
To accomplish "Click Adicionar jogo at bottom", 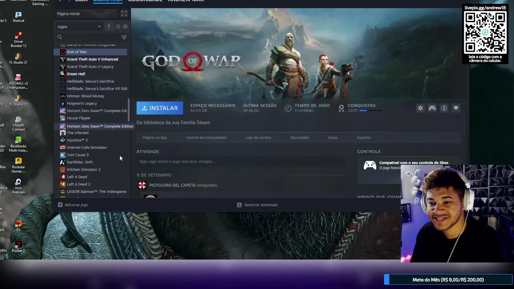I will (73, 205).
